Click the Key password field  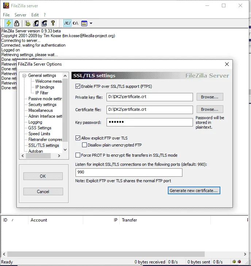(150, 122)
